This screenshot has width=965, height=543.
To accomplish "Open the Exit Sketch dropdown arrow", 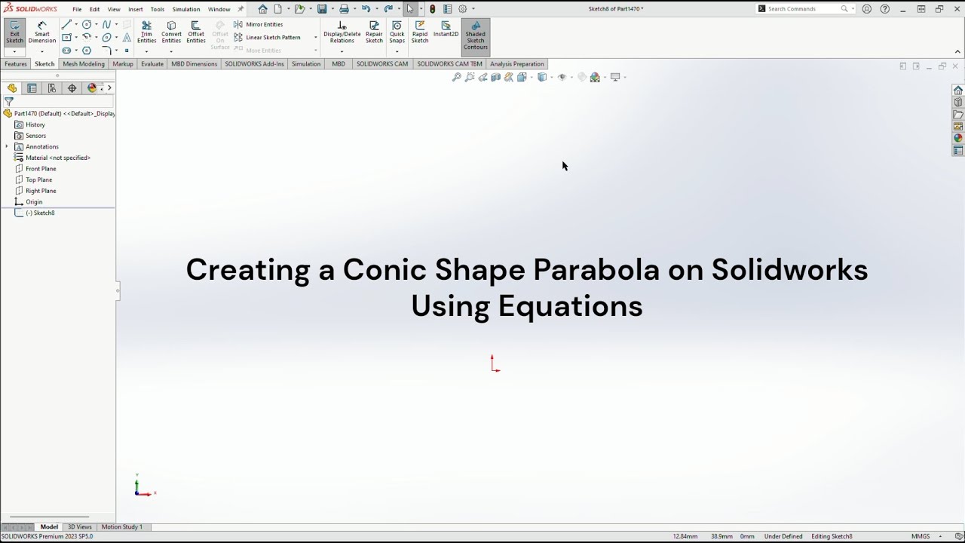I will (x=14, y=51).
